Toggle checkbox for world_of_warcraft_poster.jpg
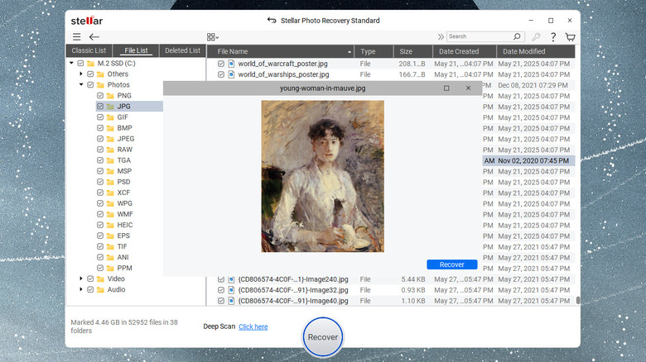The height and width of the screenshot is (362, 646). pos(221,64)
